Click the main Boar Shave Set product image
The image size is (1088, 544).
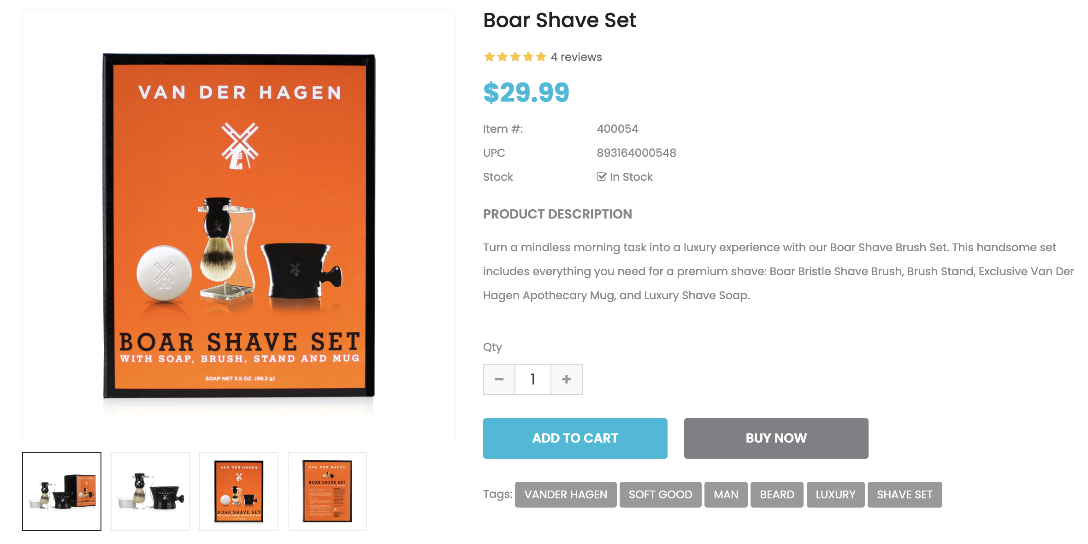tap(239, 226)
